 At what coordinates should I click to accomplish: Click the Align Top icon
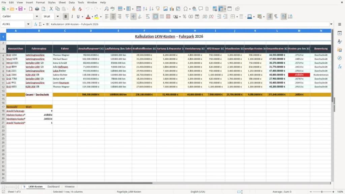pos(127,17)
